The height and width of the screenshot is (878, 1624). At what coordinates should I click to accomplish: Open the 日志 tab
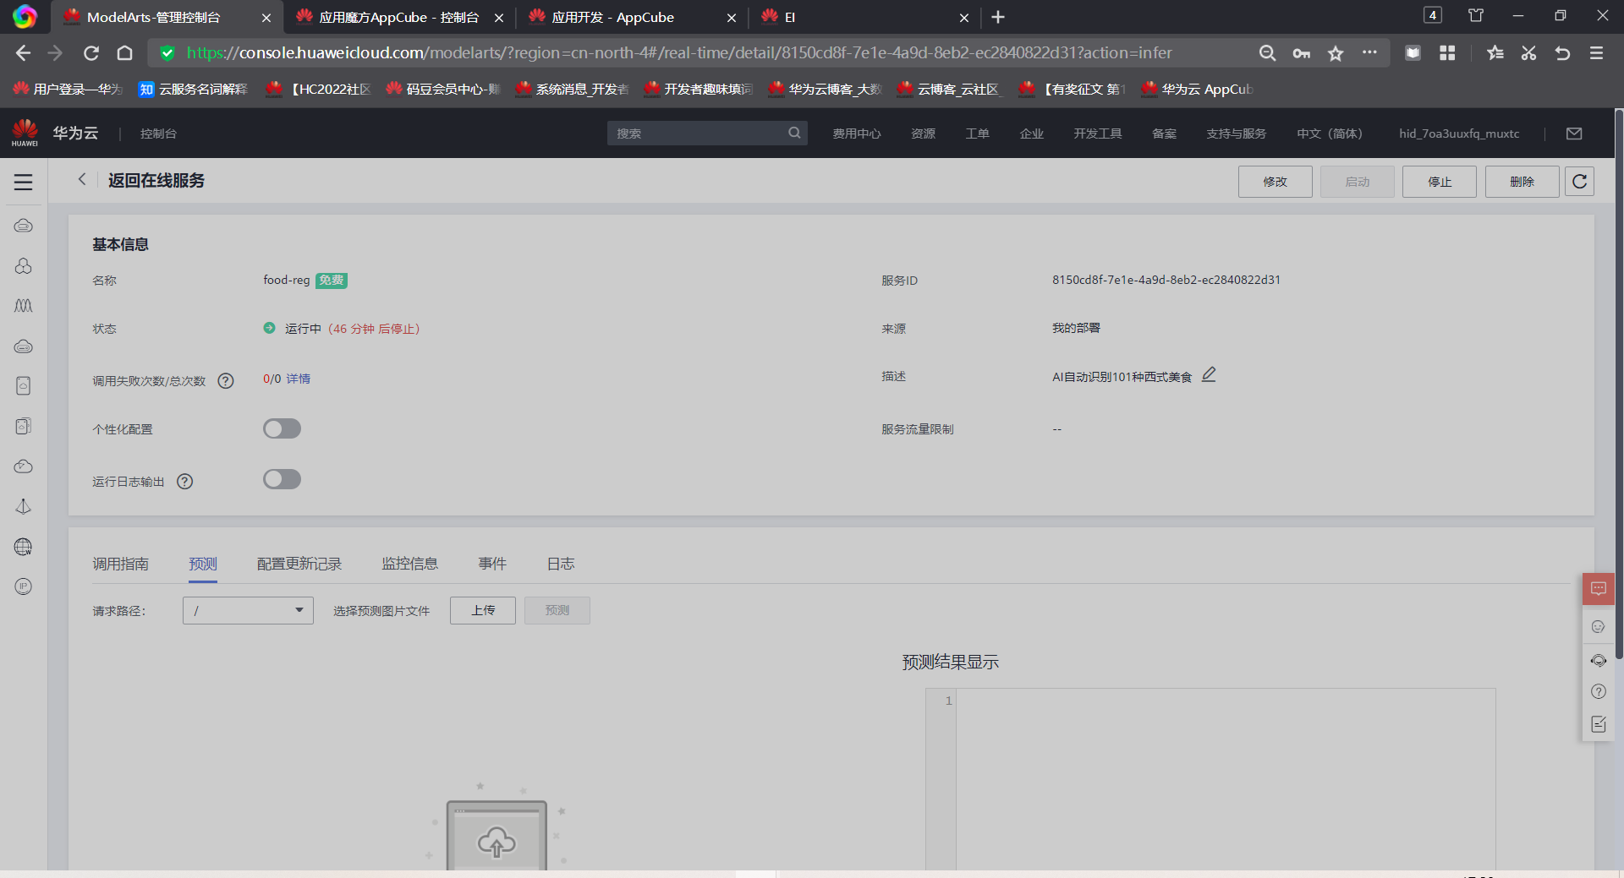point(560,564)
